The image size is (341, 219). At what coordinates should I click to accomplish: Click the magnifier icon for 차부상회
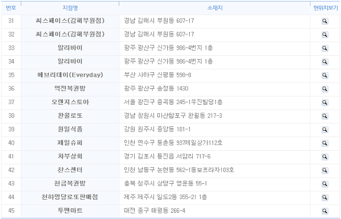(x=325, y=156)
